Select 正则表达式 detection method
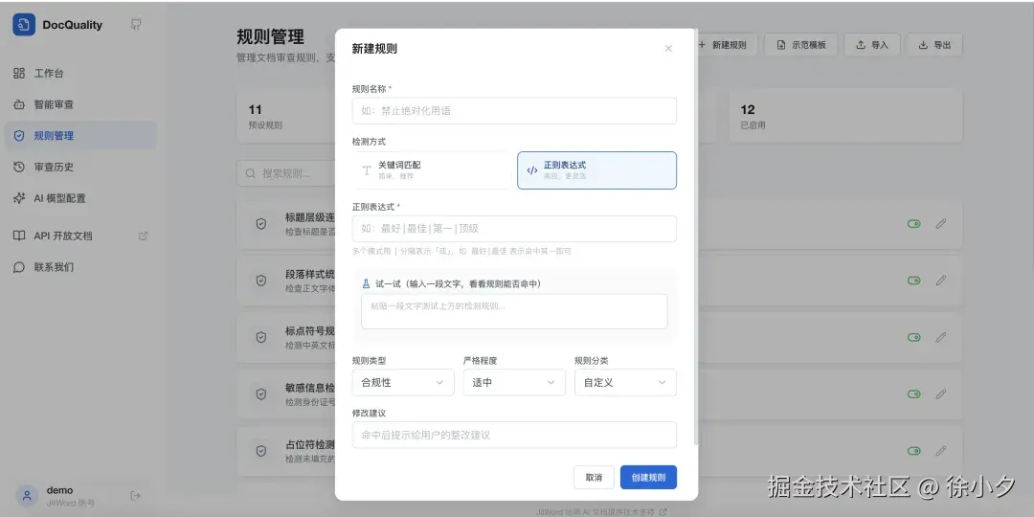Image resolution: width=1034 pixels, height=517 pixels. point(596,170)
